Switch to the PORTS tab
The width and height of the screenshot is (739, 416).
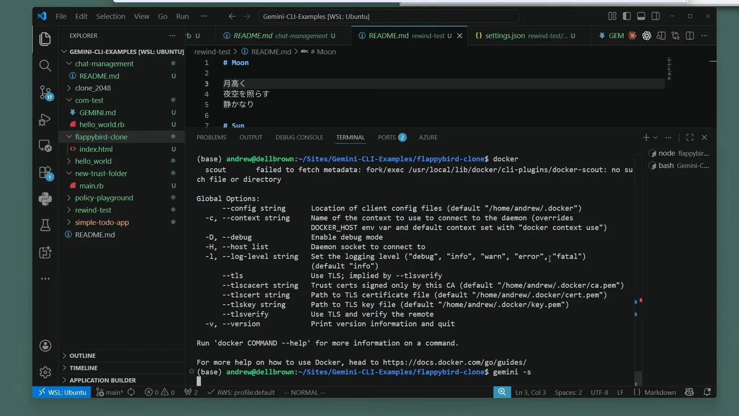tap(392, 137)
